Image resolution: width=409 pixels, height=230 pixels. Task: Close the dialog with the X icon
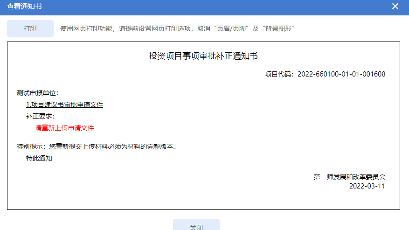click(x=395, y=7)
